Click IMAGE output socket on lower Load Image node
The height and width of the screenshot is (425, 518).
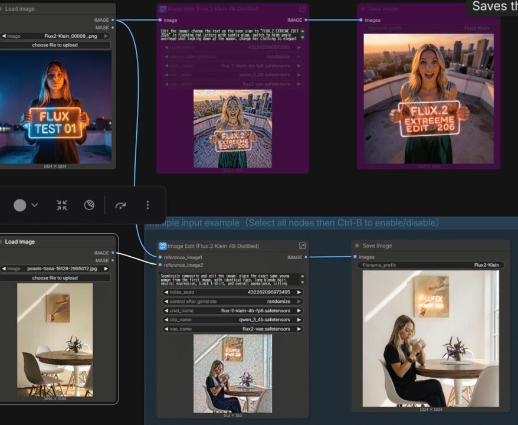(113, 253)
